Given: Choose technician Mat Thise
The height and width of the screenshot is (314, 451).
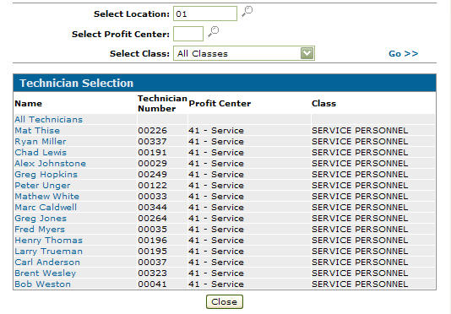Looking at the screenshot, I should (x=37, y=130).
